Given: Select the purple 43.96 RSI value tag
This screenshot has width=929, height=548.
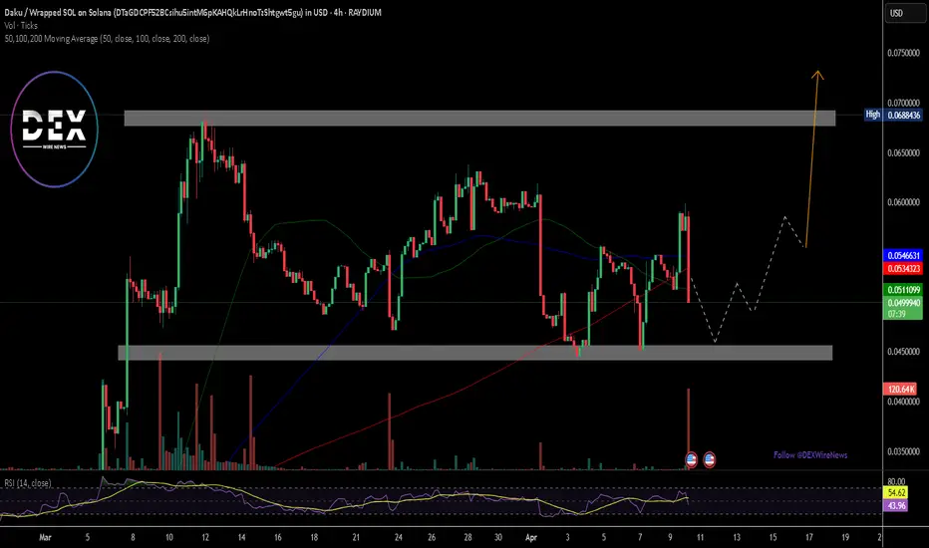Looking at the screenshot, I should (x=895, y=505).
